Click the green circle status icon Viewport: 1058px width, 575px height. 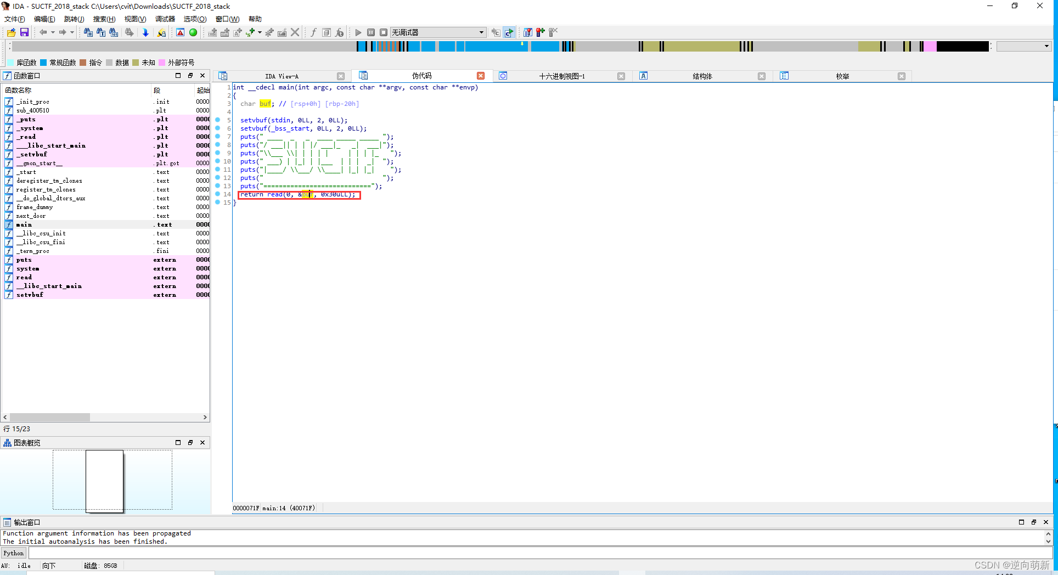(x=193, y=32)
